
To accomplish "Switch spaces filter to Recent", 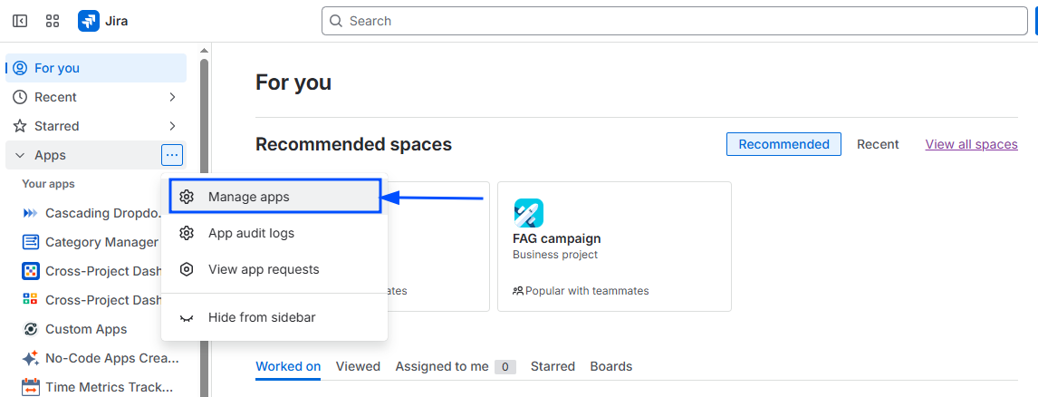I will point(878,144).
